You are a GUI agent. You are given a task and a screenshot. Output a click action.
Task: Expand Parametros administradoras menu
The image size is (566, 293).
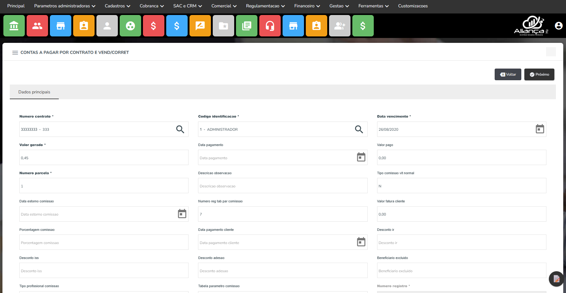coord(65,6)
